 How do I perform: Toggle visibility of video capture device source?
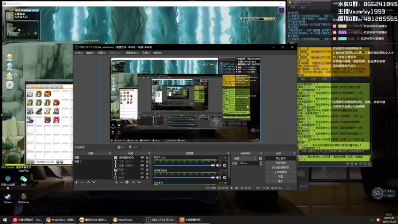coord(142,157)
